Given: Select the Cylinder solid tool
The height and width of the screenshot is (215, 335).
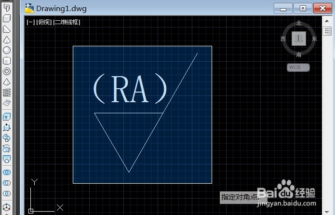Looking at the screenshot, I should coord(7,61).
